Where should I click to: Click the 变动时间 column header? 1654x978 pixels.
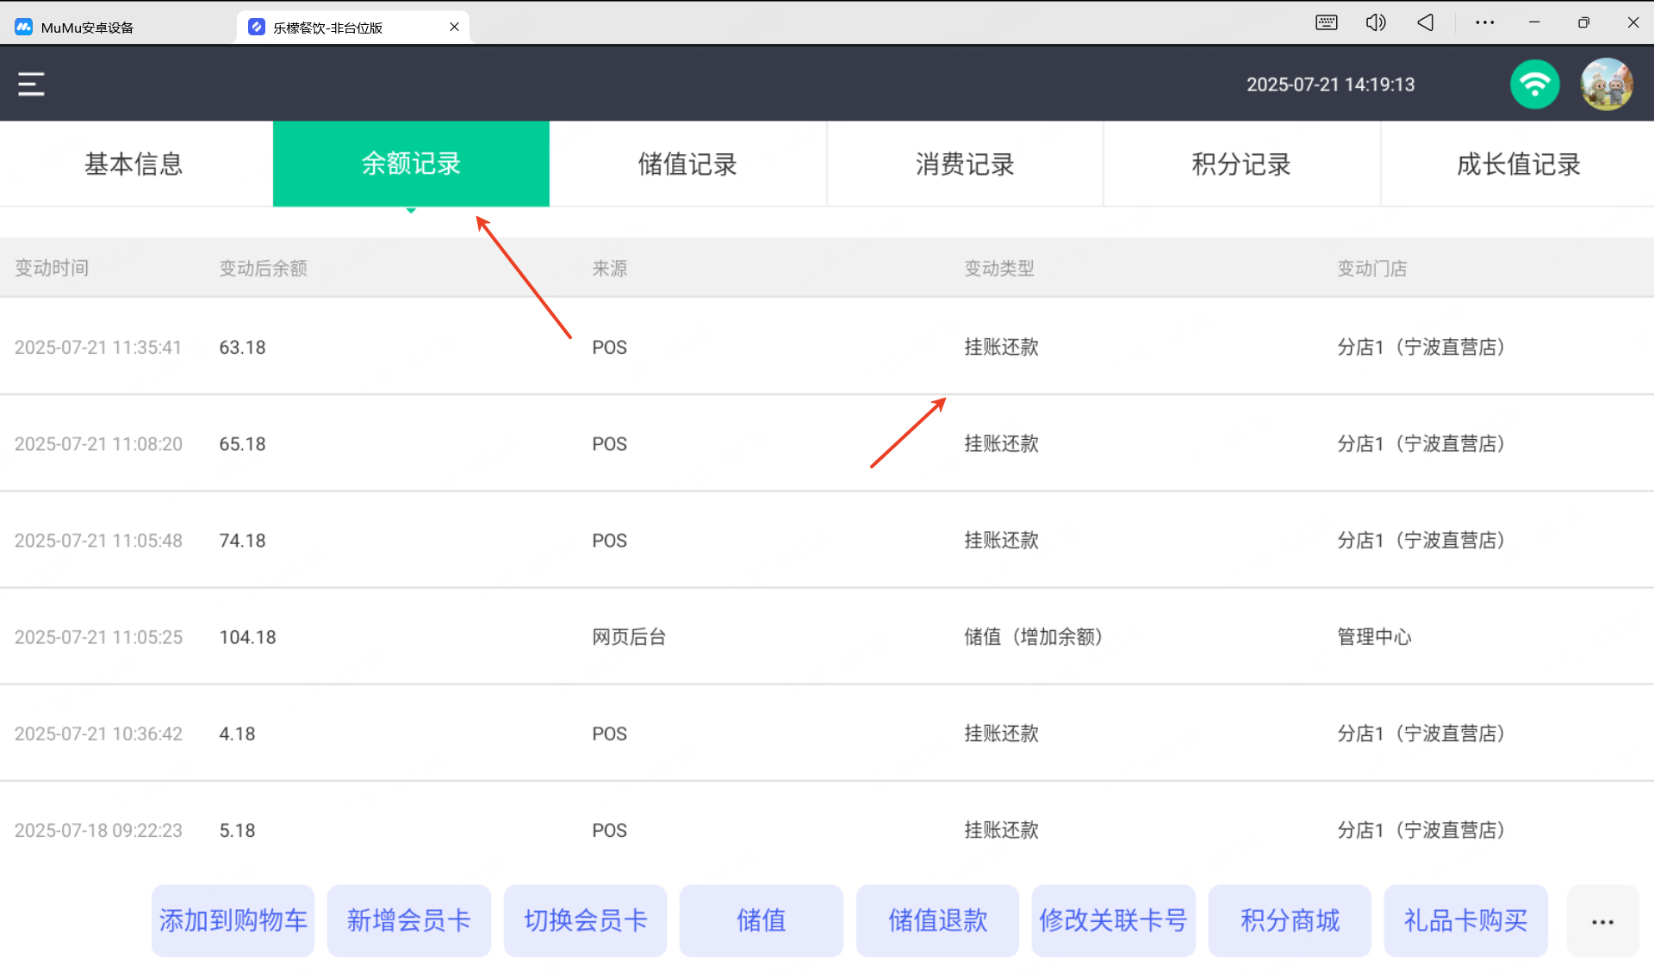click(52, 268)
